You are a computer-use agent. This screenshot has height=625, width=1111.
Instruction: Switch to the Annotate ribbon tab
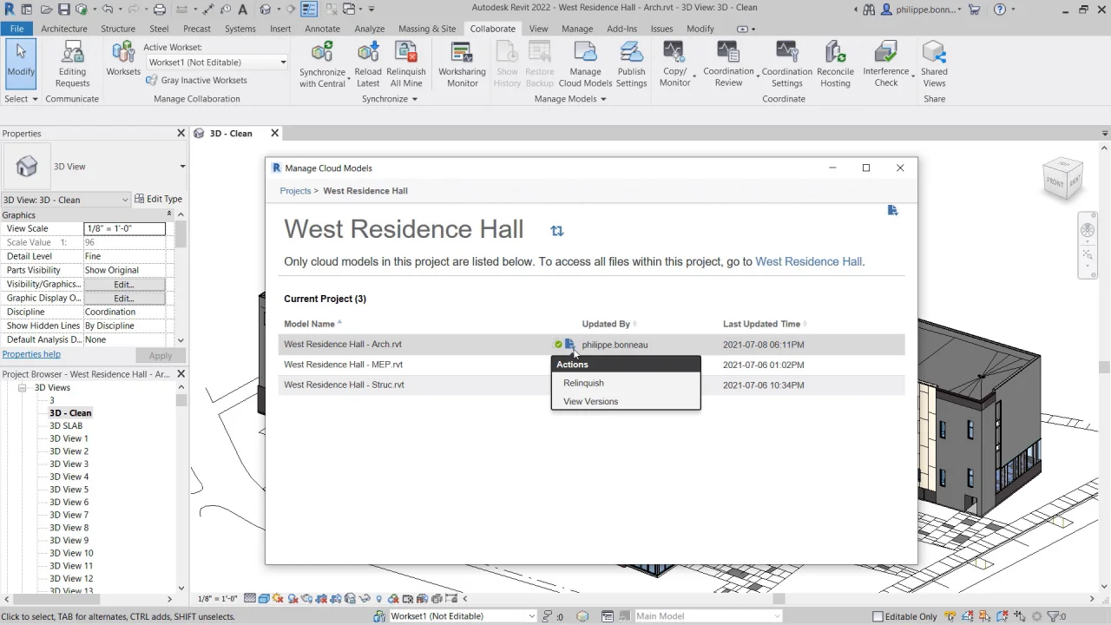point(322,29)
